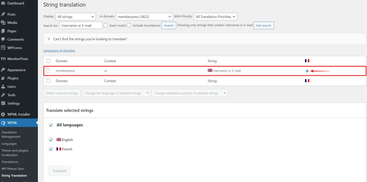Viewport: 367px width, 182px height.
Task: Click the WPForms icon in the sidebar
Action: coord(3,48)
